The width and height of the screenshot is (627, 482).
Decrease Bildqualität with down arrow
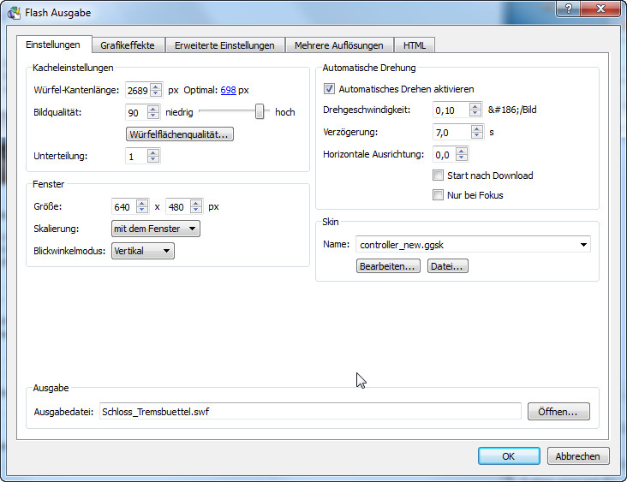pyautogui.click(x=152, y=116)
